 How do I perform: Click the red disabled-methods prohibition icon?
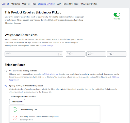pyautogui.click(x=15, y=118)
